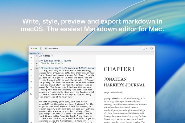Click the '_(Kept in shorthand.)_' source line
Image resolution: width=185 pixels, height=123 pixels.
[51, 63]
